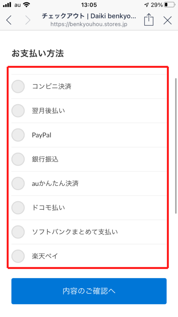Tap the 内容のご確認へ button
This screenshot has width=178, height=317.
89,291
